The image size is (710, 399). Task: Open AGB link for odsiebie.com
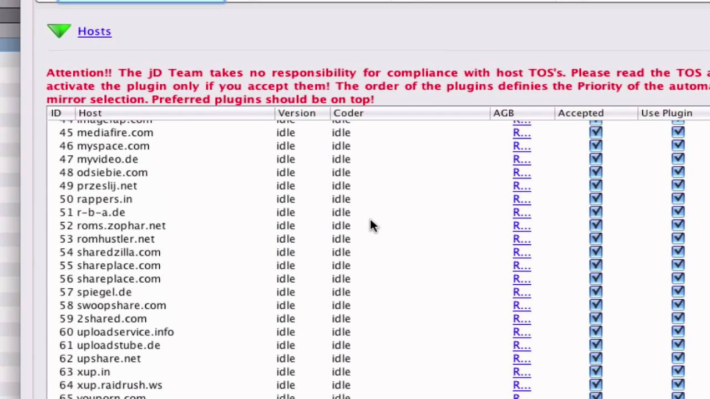click(x=521, y=172)
